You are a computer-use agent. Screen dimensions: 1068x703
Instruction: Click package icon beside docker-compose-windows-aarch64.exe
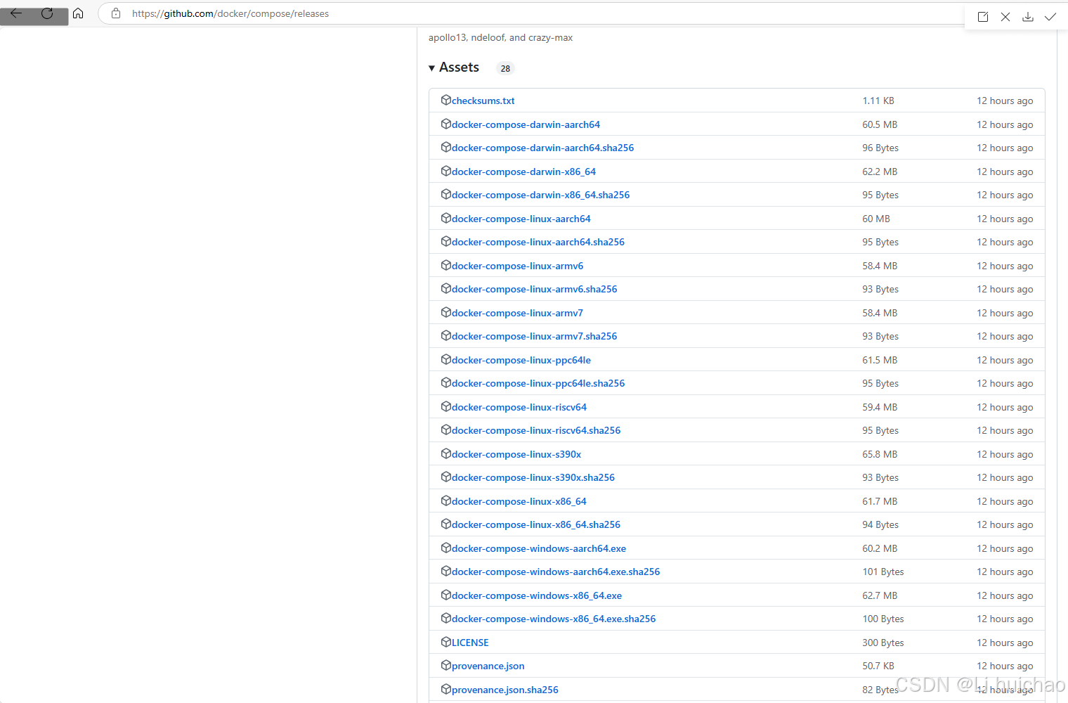click(x=445, y=548)
